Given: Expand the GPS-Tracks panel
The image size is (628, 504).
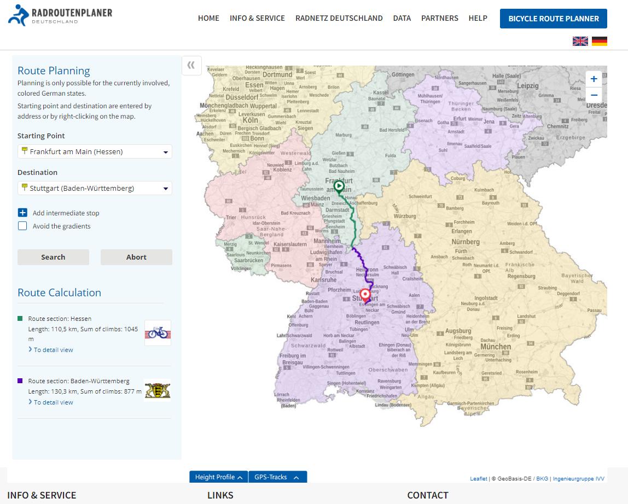Looking at the screenshot, I should coord(277,477).
